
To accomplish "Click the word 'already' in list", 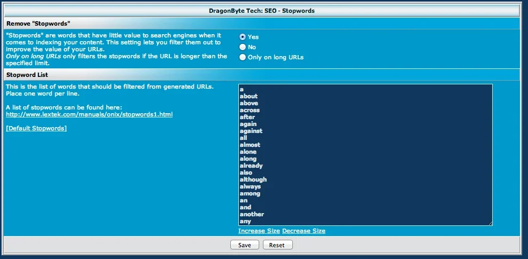I will pos(251,166).
